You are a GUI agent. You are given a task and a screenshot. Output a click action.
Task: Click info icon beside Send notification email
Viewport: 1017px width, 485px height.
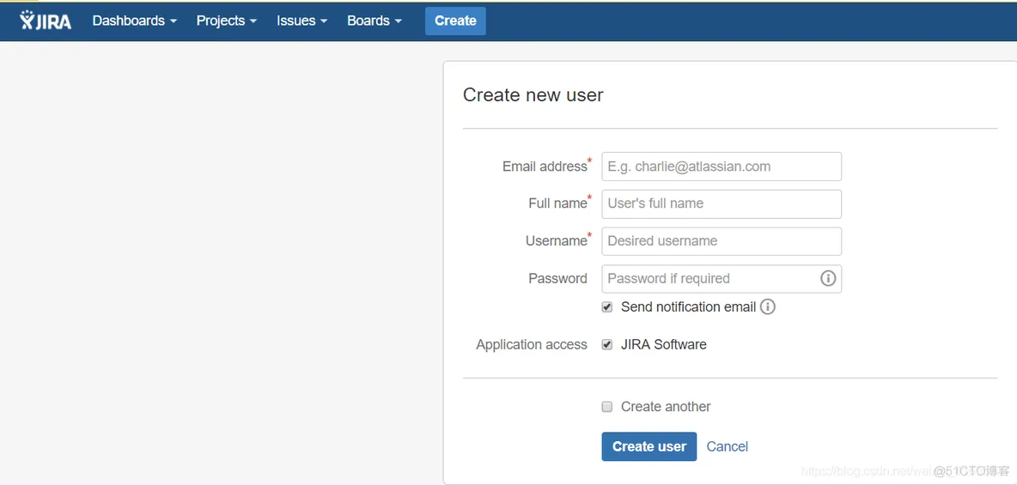767,306
